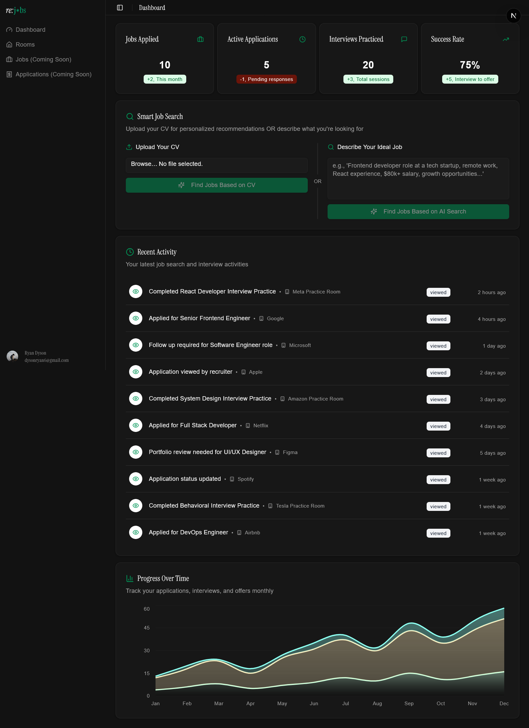529x728 pixels.
Task: Toggle the eye icon on DevOps Engineer activity
Action: click(x=135, y=532)
